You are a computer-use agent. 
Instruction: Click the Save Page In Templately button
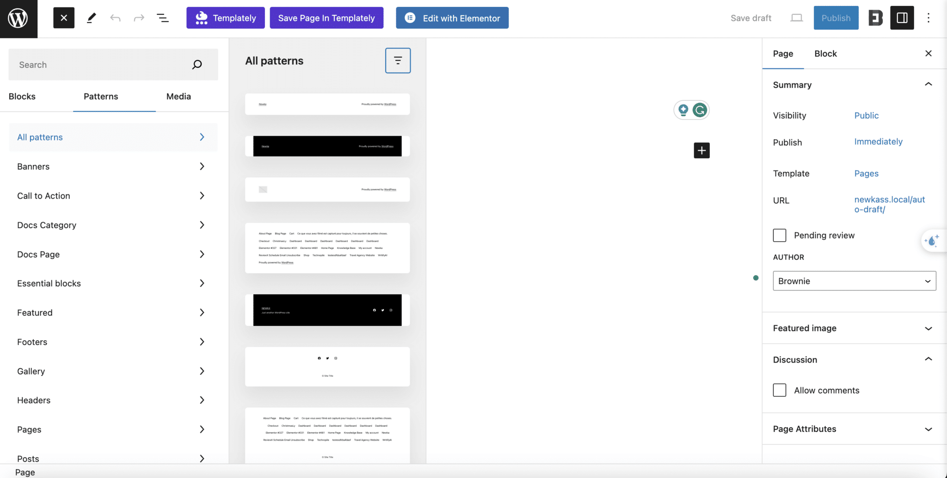click(x=326, y=18)
